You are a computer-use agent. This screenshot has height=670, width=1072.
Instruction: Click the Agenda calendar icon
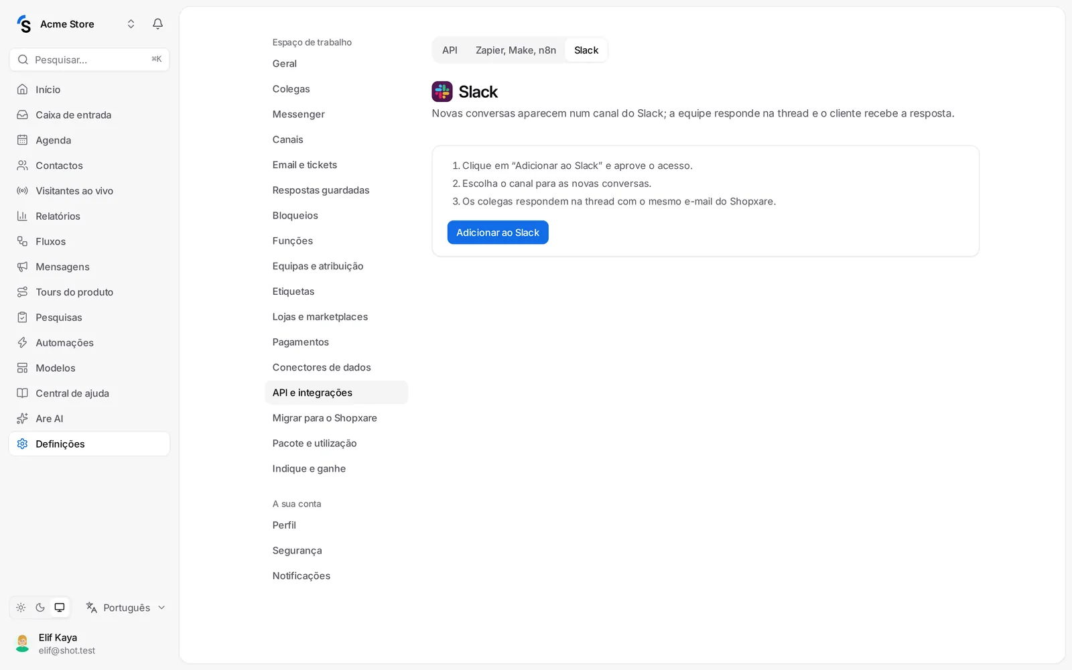tap(22, 140)
